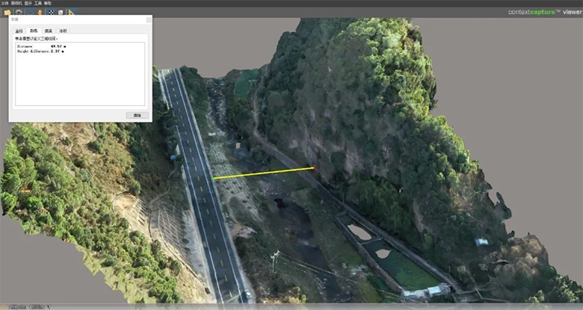Image resolution: width=583 pixels, height=310 pixels.
Task: Click the Open folder toolbar icon
Action: tap(7, 12)
